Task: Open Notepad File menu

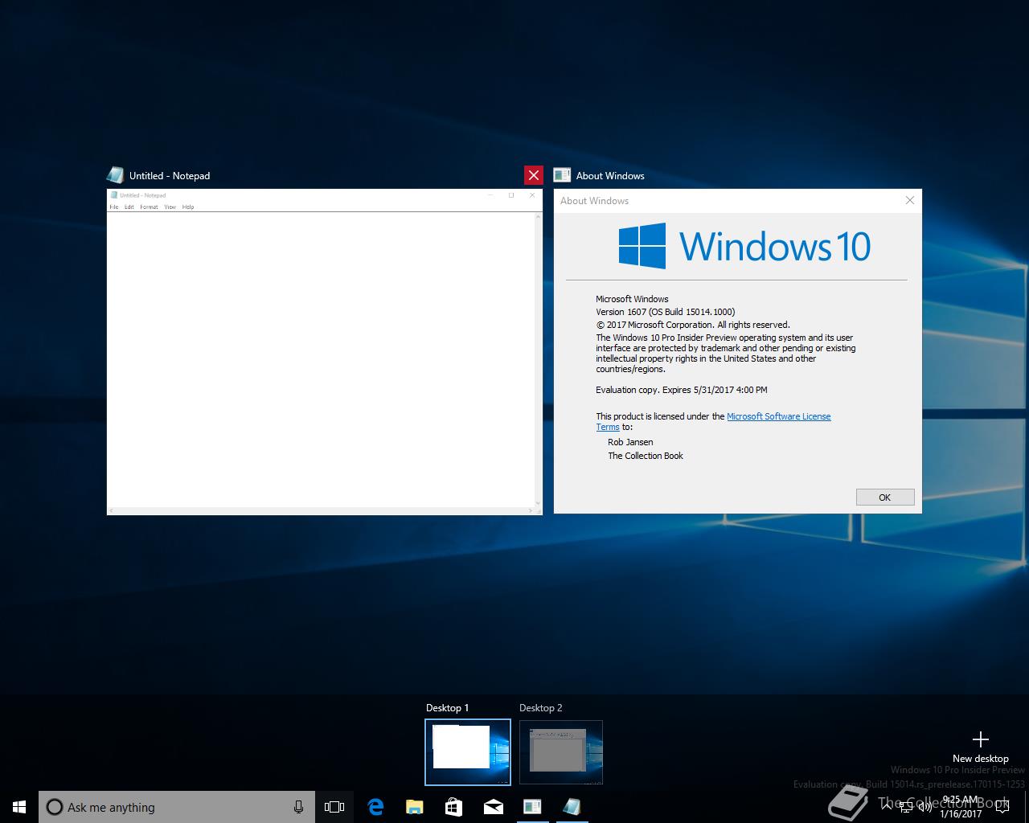Action: 114,207
